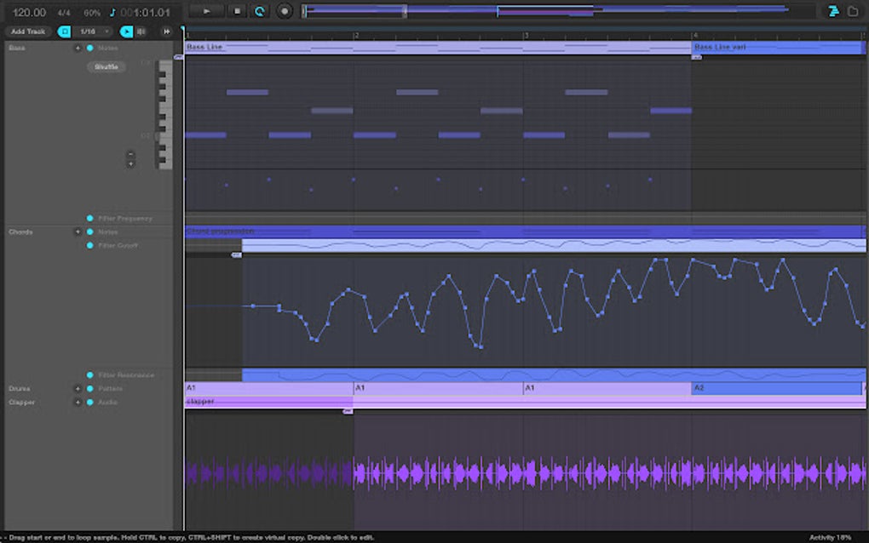Expand the Chords track with its plus button
Screen dimensions: 869x543
tap(78, 231)
